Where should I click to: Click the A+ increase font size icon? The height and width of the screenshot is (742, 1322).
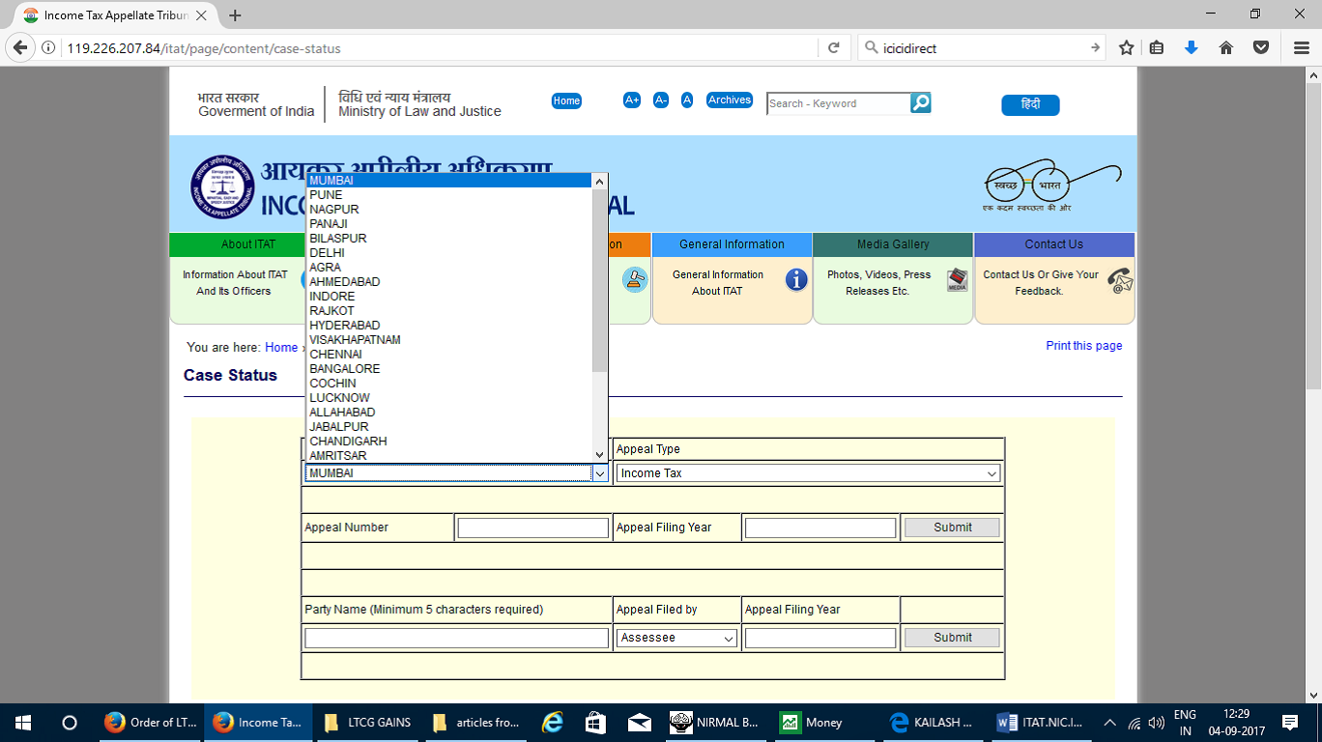tap(632, 100)
